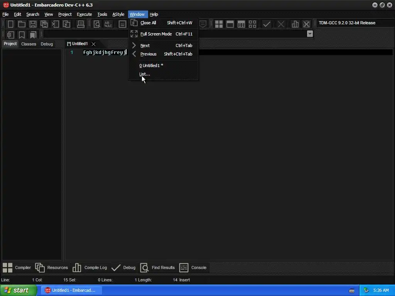Choose Close All in Window menu
Viewport: 395px width, 296px height.
163,23
